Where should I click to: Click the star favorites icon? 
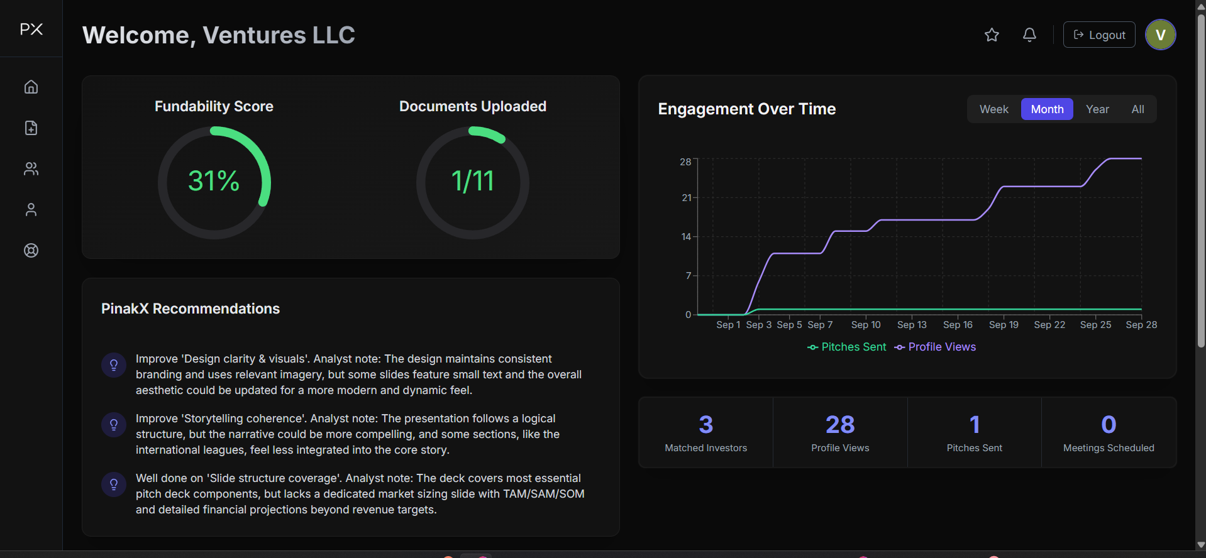[992, 35]
